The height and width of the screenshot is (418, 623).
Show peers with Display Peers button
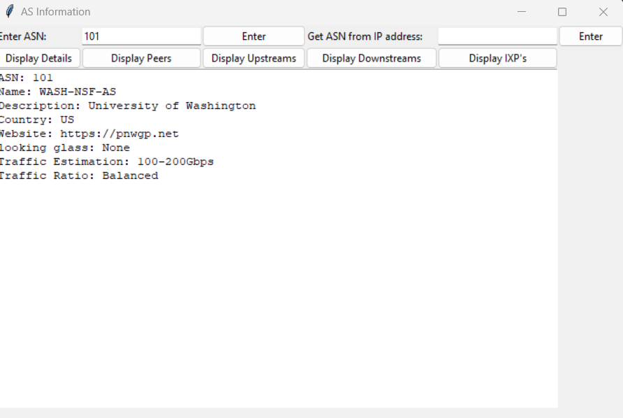(141, 58)
